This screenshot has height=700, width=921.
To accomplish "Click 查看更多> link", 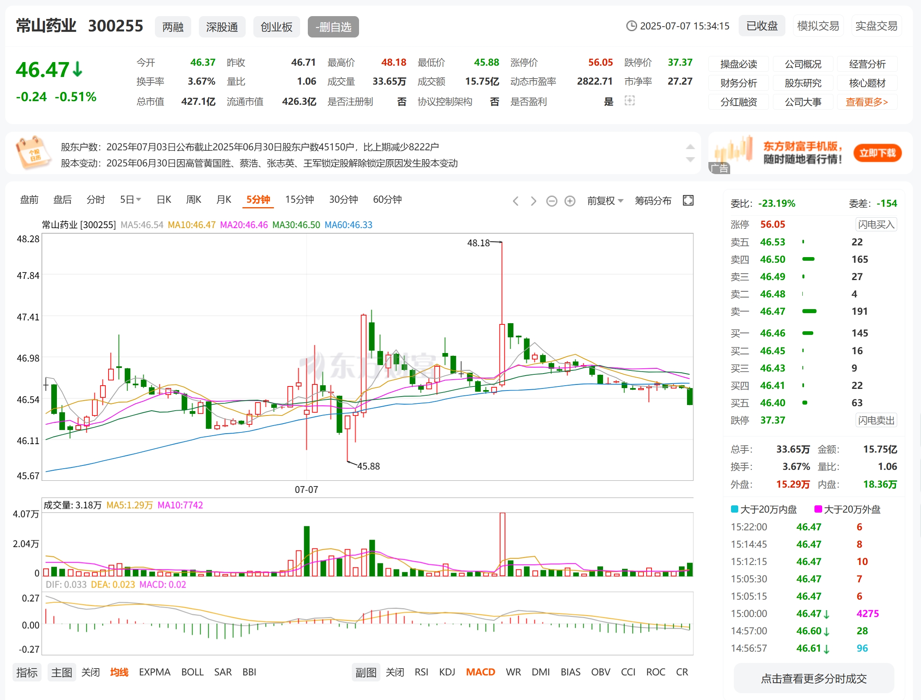I will (x=867, y=102).
